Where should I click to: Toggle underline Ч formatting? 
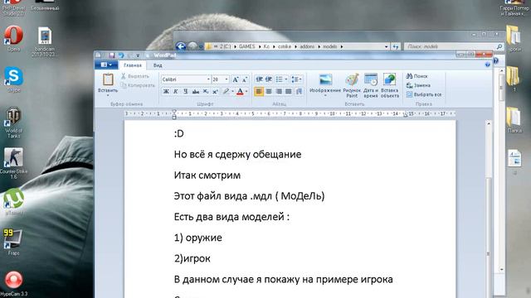(x=185, y=91)
